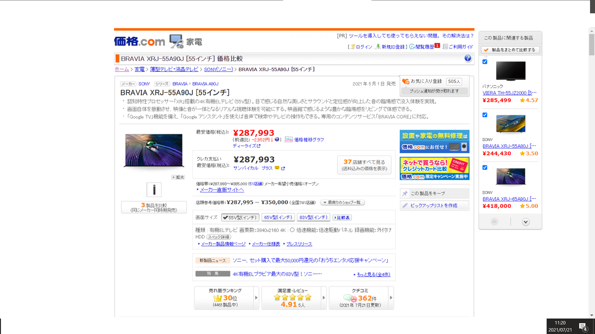
Task: Open 閲覧履歴 link
Action: [424, 47]
